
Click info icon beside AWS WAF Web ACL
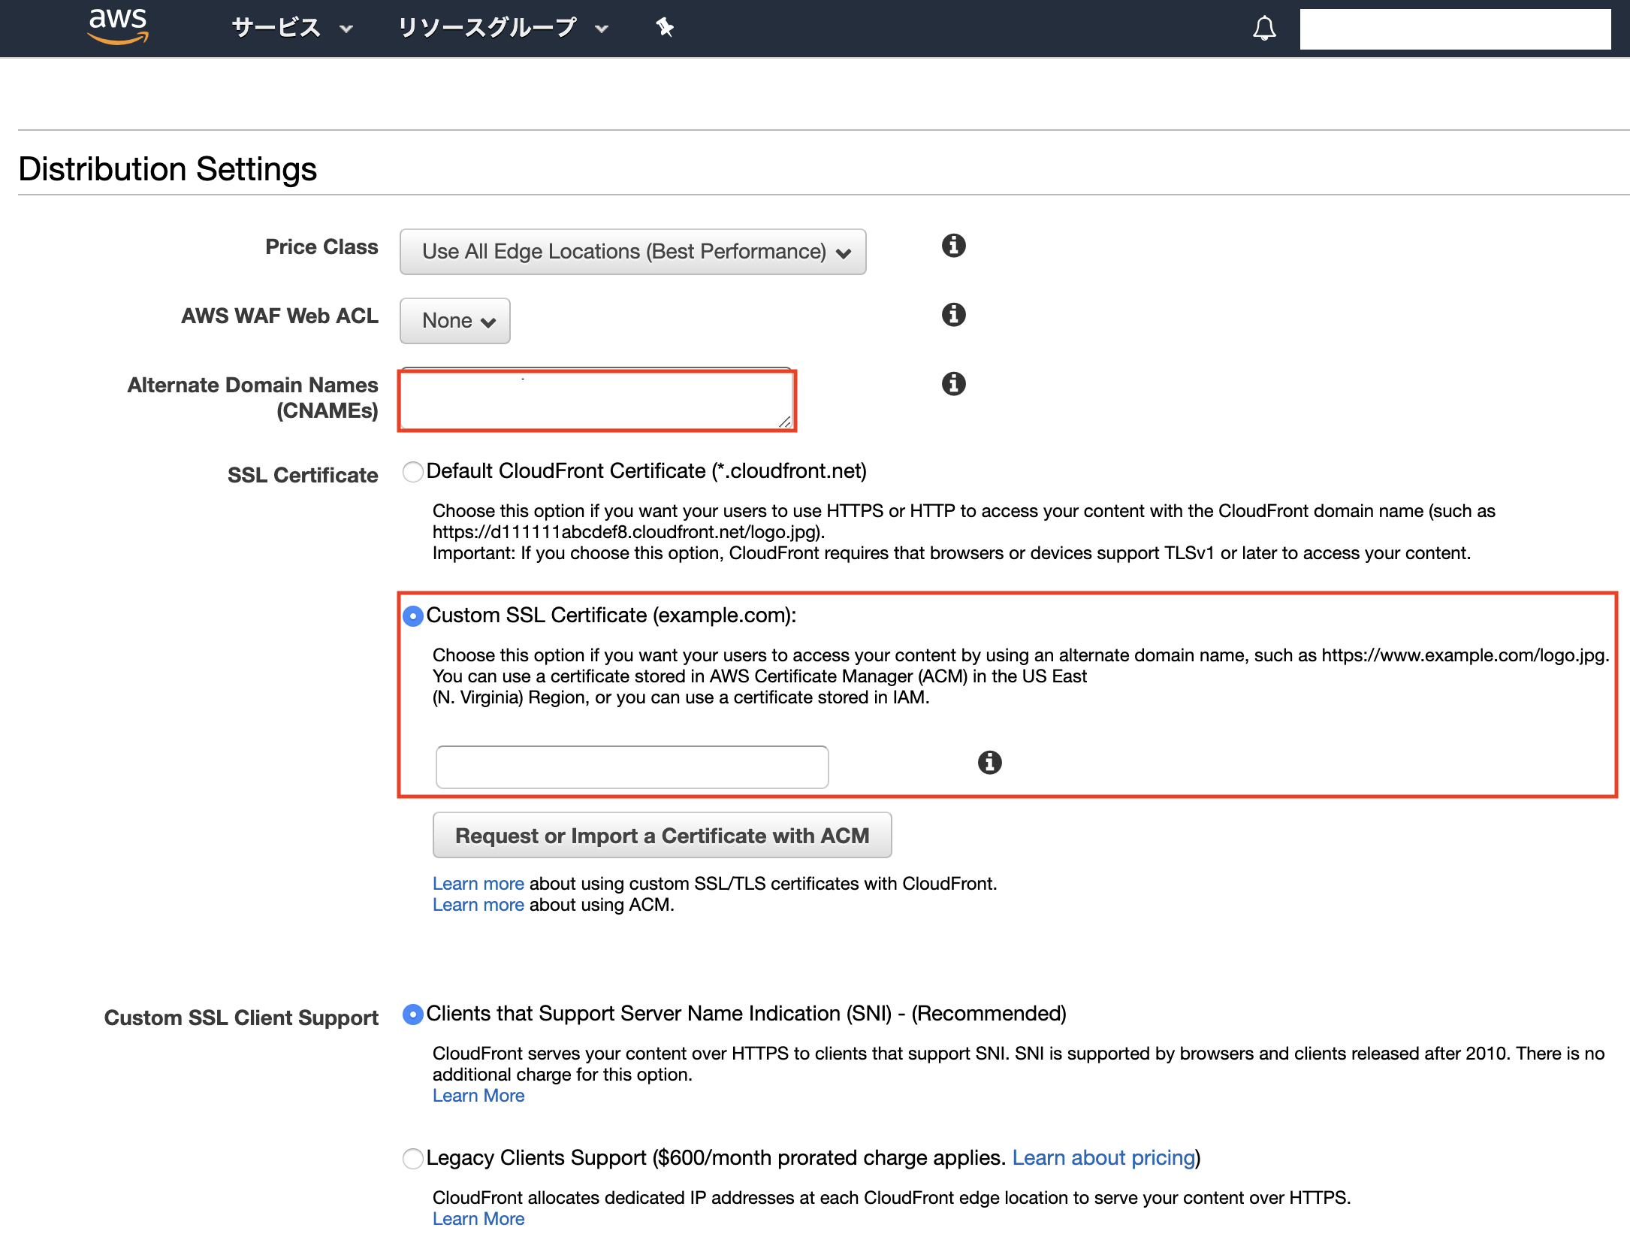(x=953, y=315)
